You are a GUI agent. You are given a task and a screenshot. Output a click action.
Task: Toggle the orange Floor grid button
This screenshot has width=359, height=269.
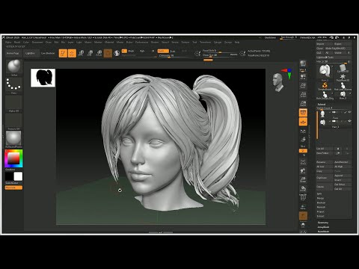(x=303, y=122)
